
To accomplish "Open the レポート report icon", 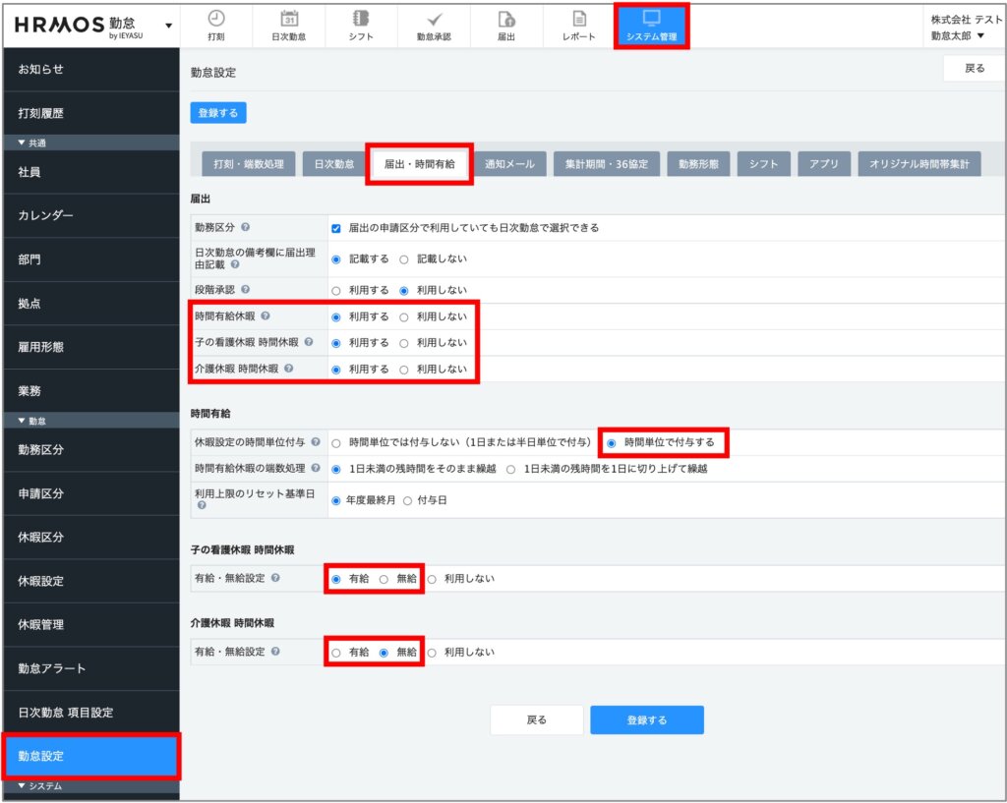I will [579, 19].
